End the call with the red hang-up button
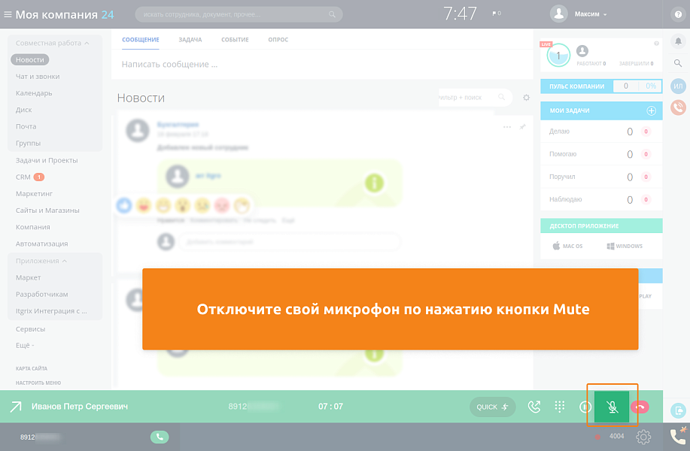The width and height of the screenshot is (690, 451). click(640, 407)
